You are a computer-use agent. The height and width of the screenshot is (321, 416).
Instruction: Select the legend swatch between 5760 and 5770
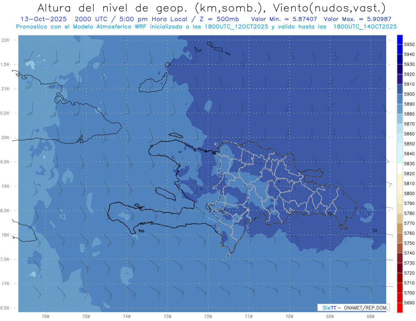click(x=400, y=228)
